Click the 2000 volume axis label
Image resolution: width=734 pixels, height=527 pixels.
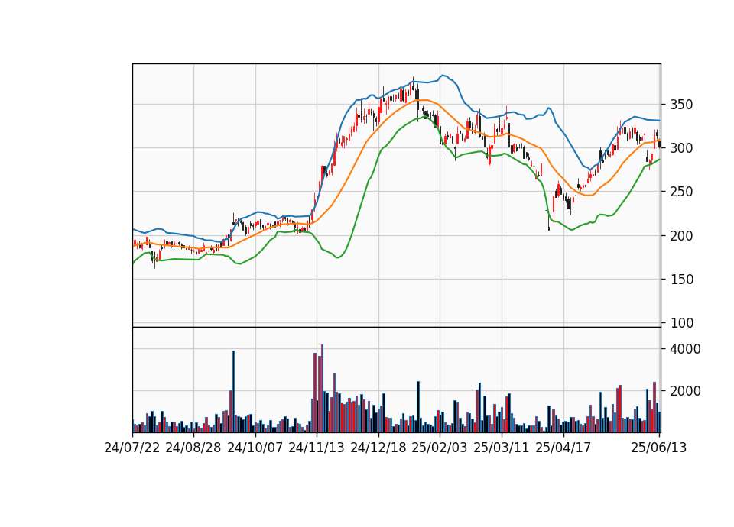pos(685,391)
